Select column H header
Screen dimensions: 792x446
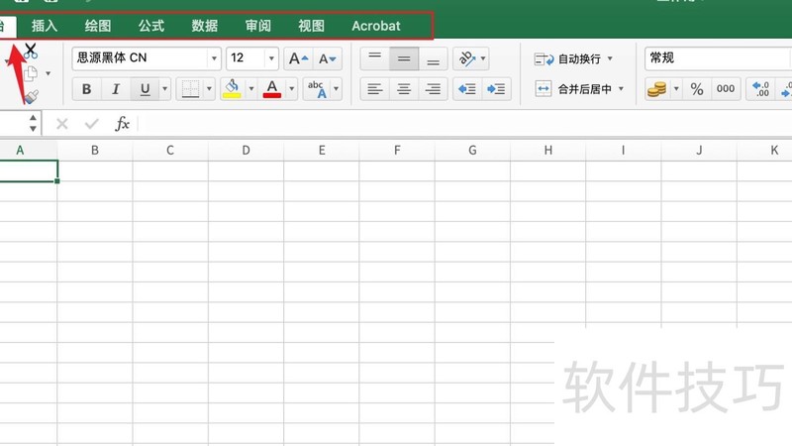548,151
